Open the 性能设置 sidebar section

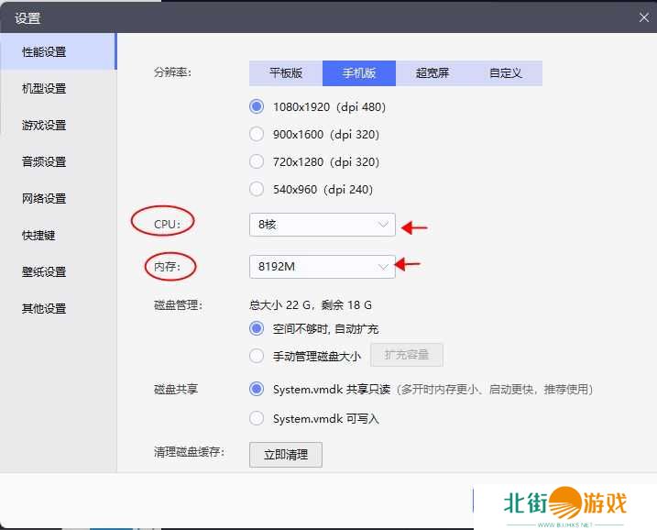[44, 52]
